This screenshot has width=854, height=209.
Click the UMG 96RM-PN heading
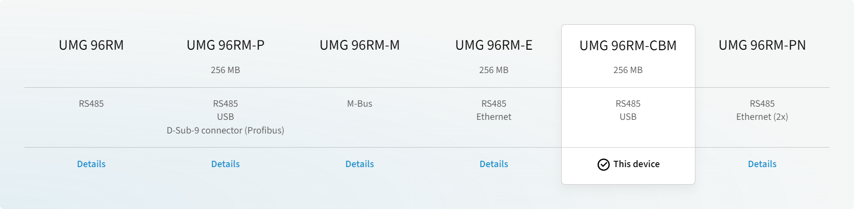pyautogui.click(x=762, y=45)
